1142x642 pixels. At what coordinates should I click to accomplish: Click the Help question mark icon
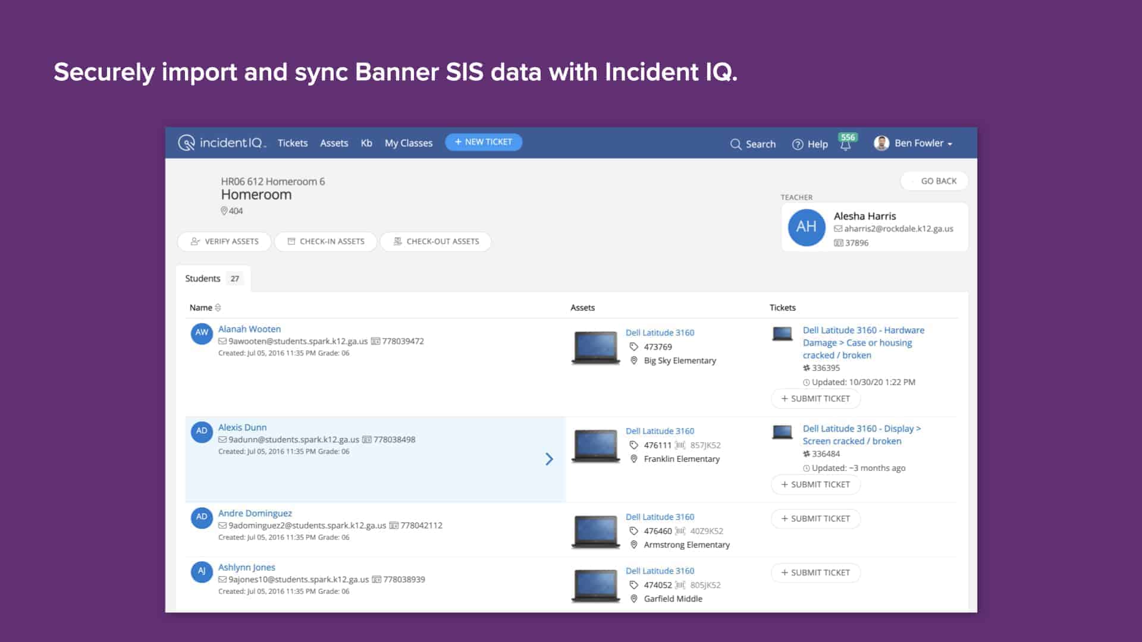[x=797, y=144]
